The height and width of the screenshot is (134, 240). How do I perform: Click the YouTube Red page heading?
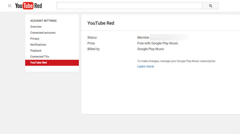[x=101, y=23]
